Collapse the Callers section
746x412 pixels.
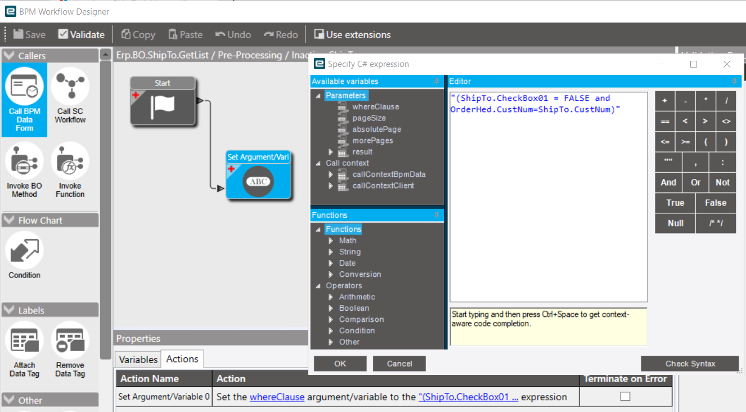[x=8, y=56]
